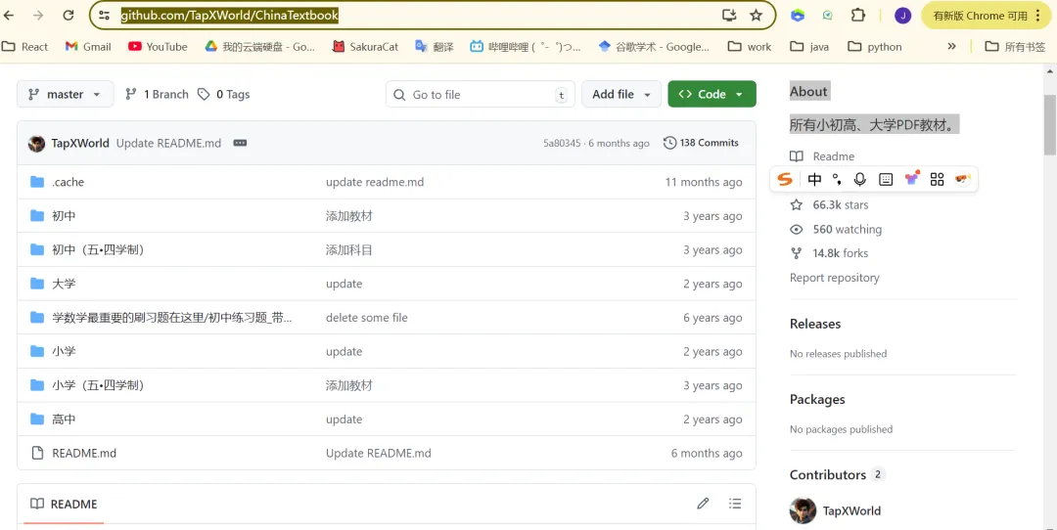The image size is (1057, 530).
Task: Open the green Code dropdown button
Action: coord(712,94)
